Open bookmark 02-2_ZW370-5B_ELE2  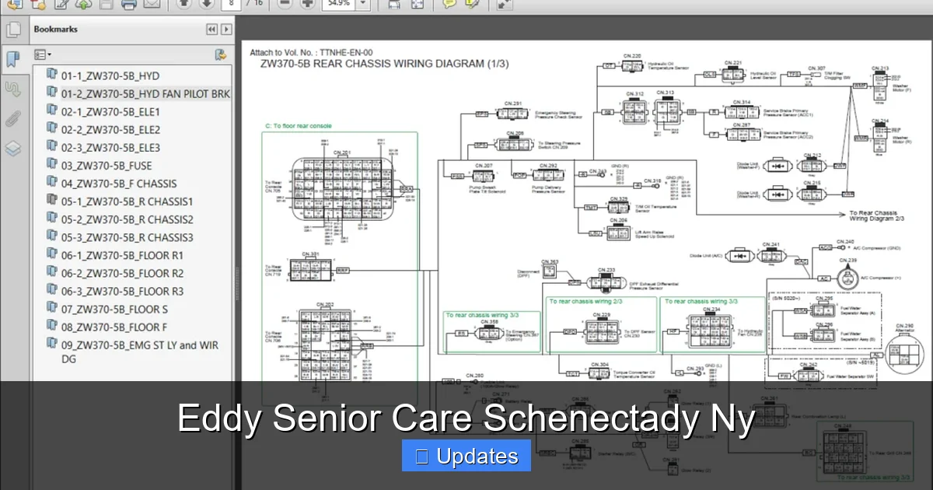pos(111,130)
